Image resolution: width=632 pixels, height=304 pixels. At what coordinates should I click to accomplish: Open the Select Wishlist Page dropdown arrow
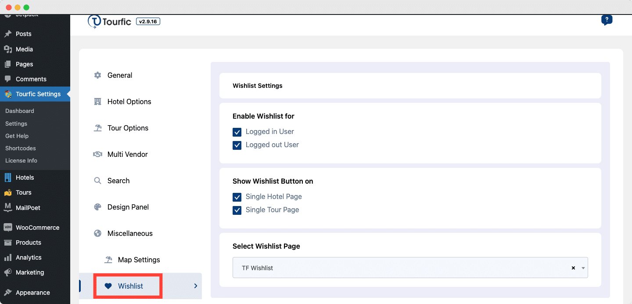pos(583,268)
